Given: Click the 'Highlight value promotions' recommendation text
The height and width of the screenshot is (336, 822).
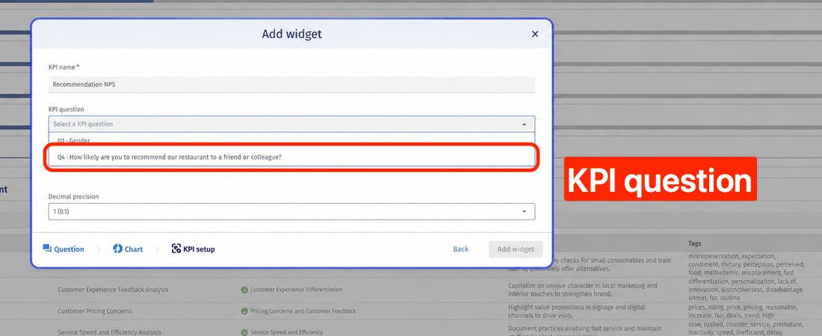Looking at the screenshot, I should click(577, 311).
